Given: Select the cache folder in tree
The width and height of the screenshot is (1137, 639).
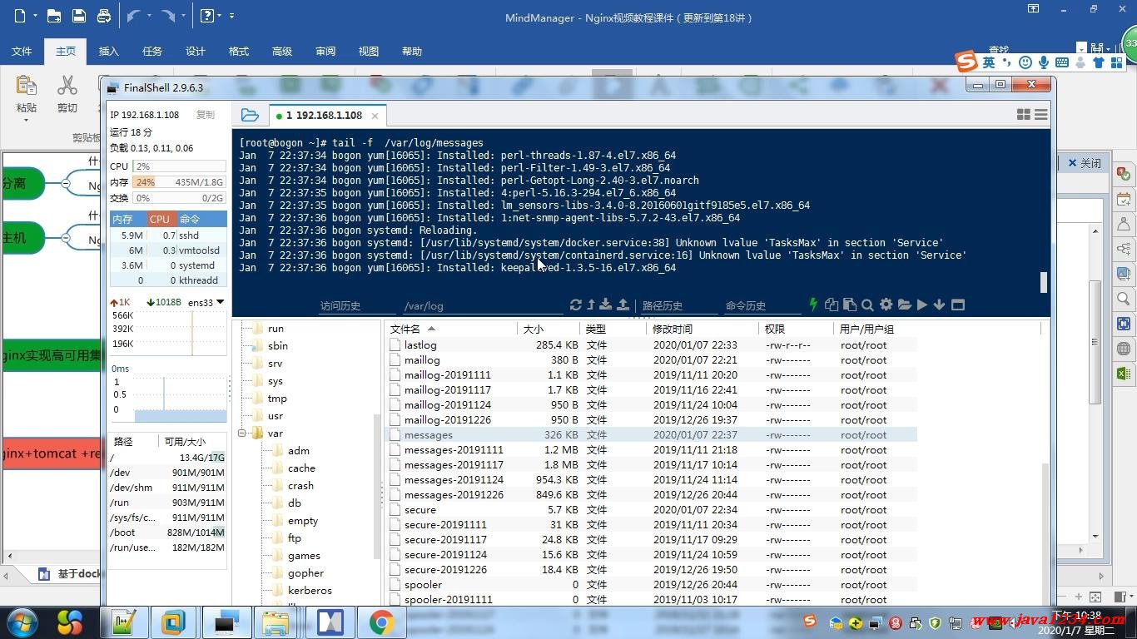Looking at the screenshot, I should [x=301, y=468].
